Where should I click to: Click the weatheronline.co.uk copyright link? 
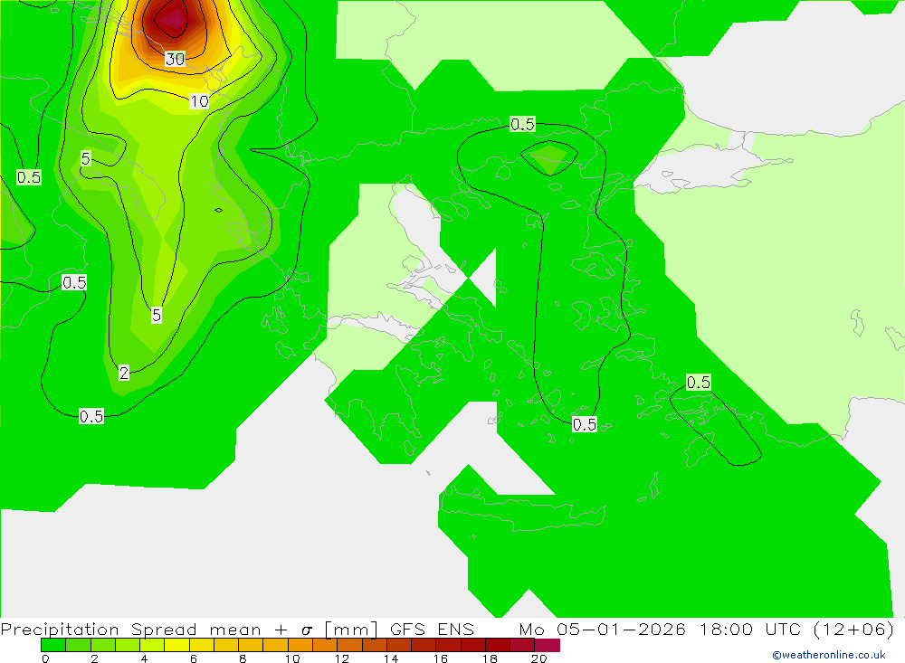coord(828,655)
